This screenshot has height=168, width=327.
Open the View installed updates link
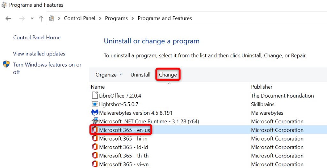pos(39,54)
